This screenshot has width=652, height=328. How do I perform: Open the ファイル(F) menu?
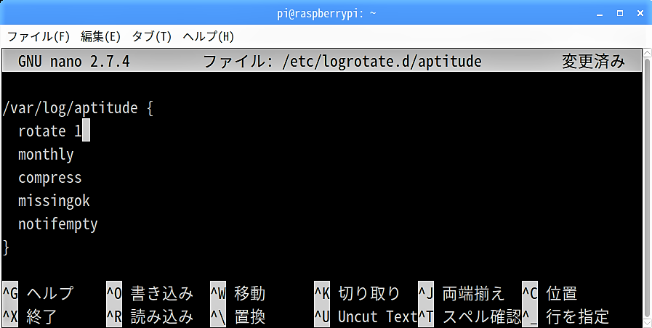click(39, 36)
